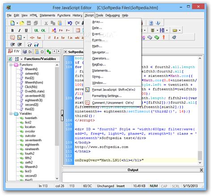The height and width of the screenshot is (196, 212).
Task: Toggle Italic formatting button
Action: (x=19, y=30)
